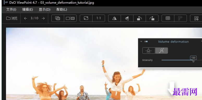Image resolution: width=202 pixels, height=100 pixels.
Task: Flip image horizontally
Action: 114,18
